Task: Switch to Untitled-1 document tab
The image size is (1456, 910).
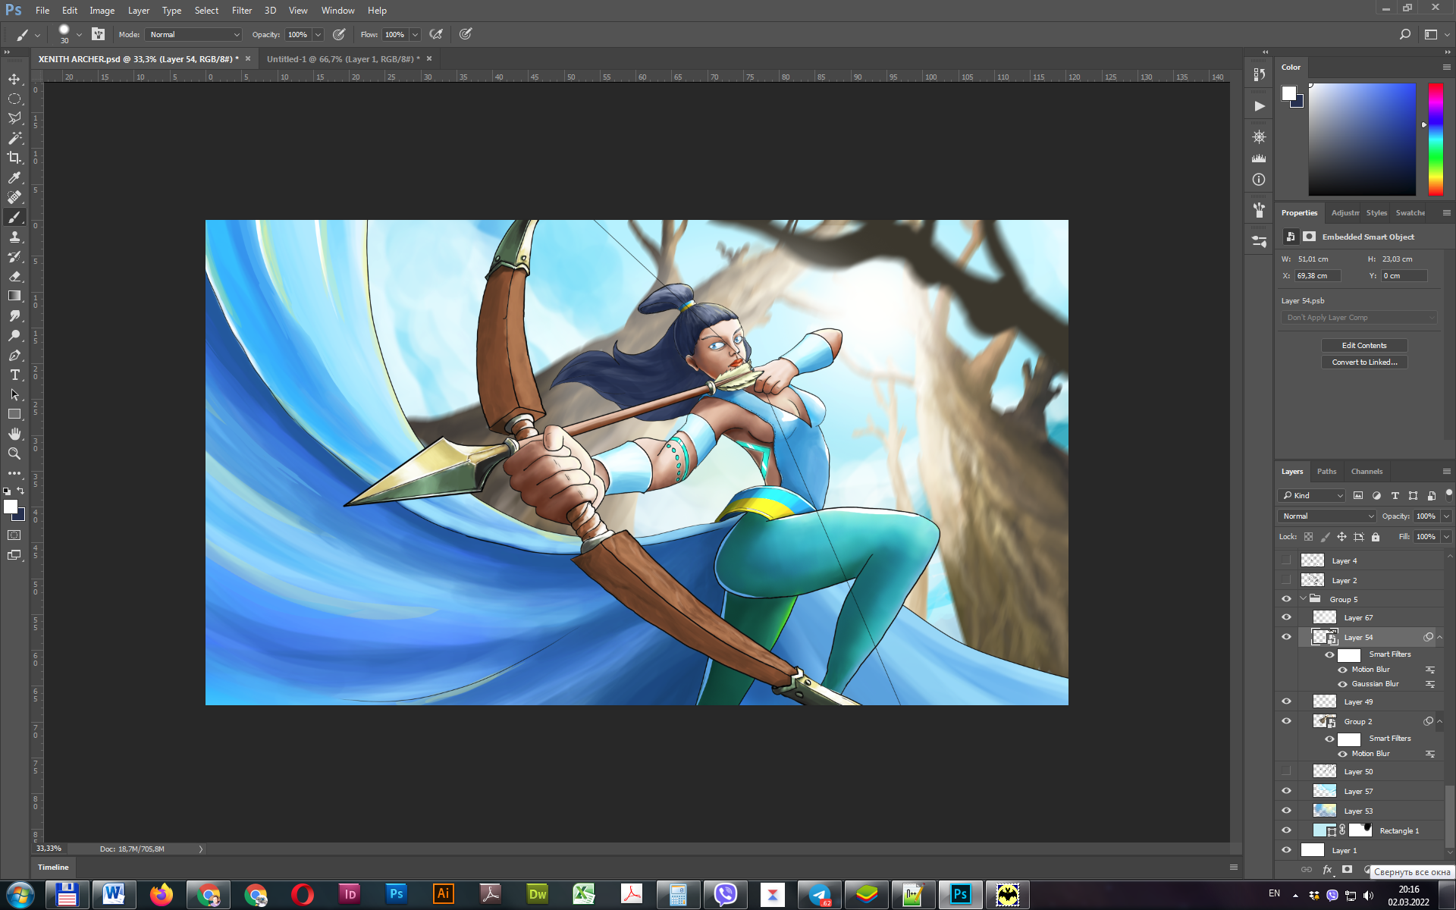Action: [343, 58]
